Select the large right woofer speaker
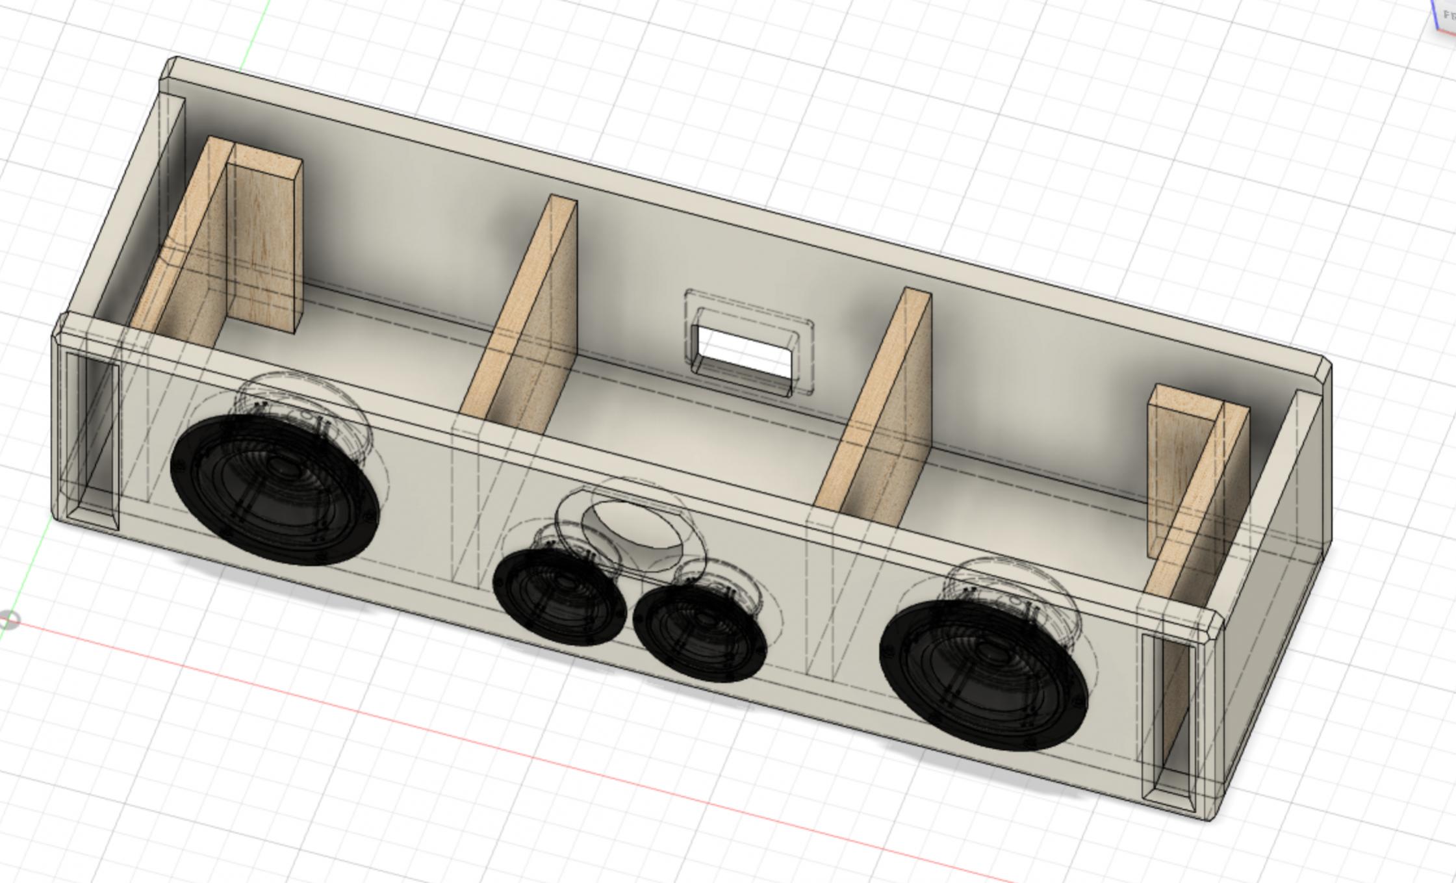 point(983,674)
